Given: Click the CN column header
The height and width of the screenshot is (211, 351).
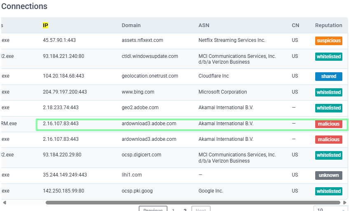Looking at the screenshot, I should (295, 25).
